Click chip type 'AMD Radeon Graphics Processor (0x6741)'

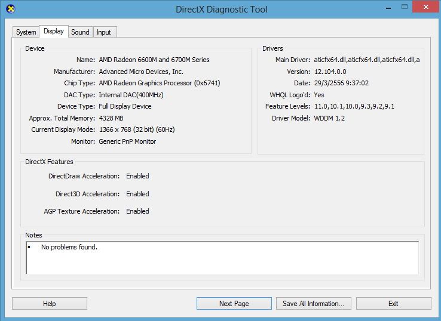point(160,83)
